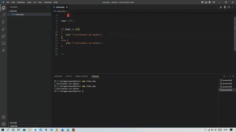Close the index.php editor tab

[x=67, y=7]
